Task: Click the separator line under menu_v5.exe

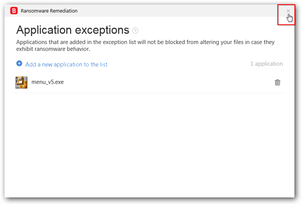Action: pos(149,93)
